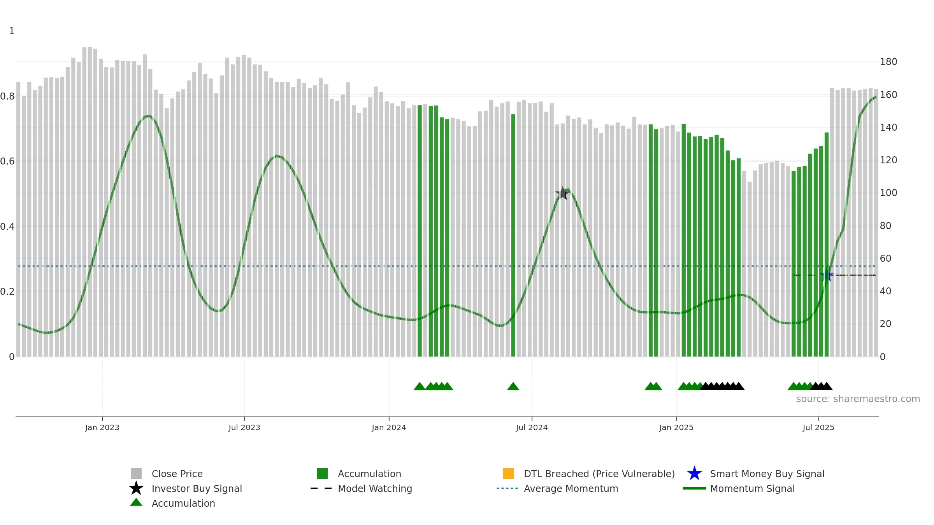Click the orange DTL Breached swatch
934x525 pixels.
[508, 474]
